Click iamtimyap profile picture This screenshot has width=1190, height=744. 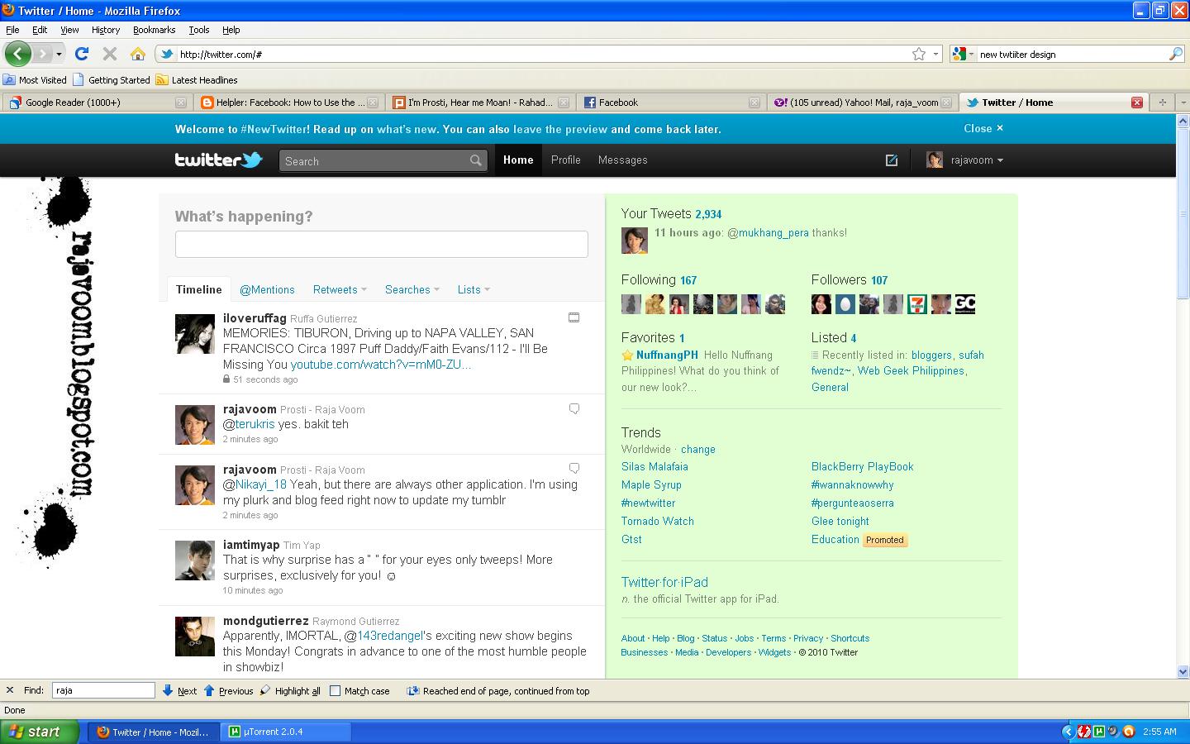195,560
